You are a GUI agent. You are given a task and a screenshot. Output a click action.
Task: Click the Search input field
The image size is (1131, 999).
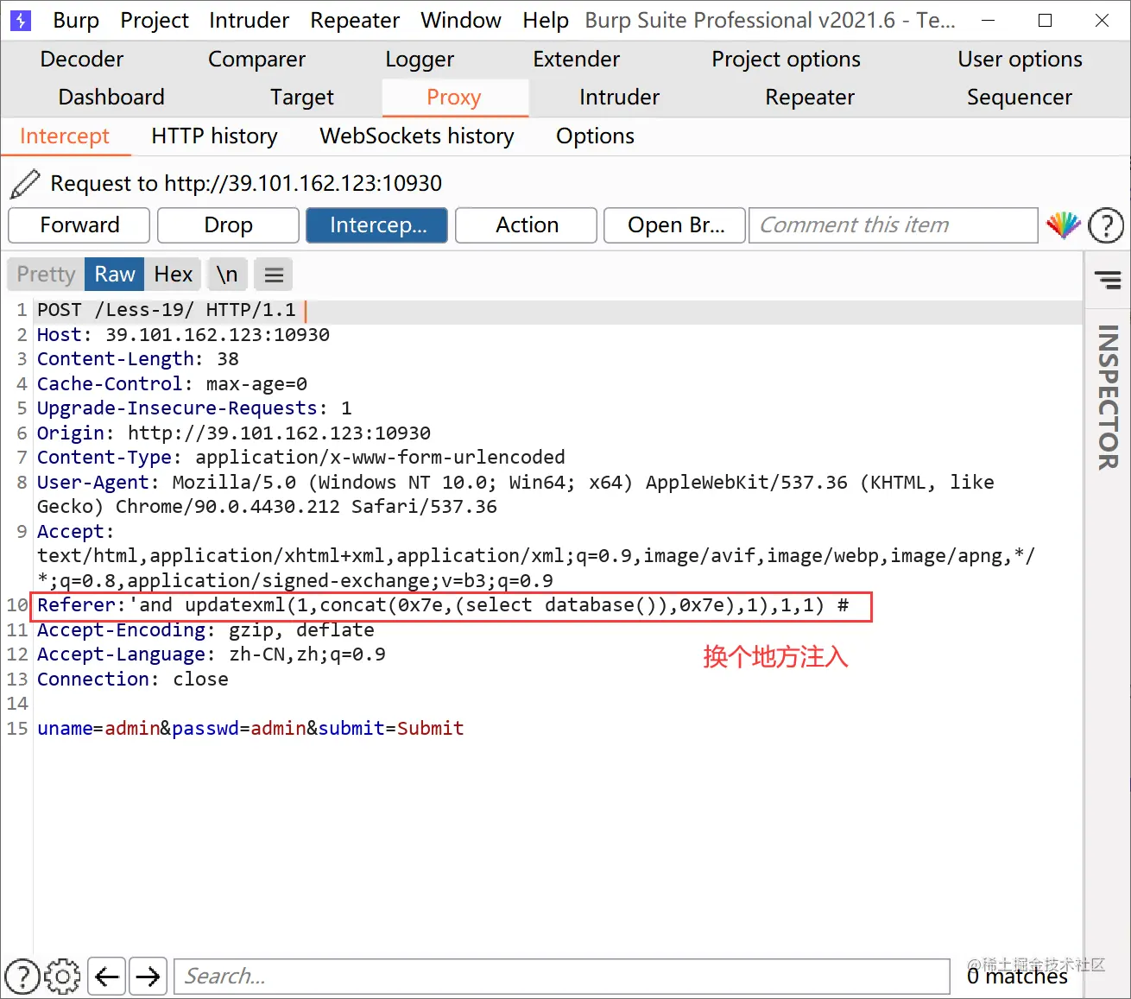tap(562, 977)
